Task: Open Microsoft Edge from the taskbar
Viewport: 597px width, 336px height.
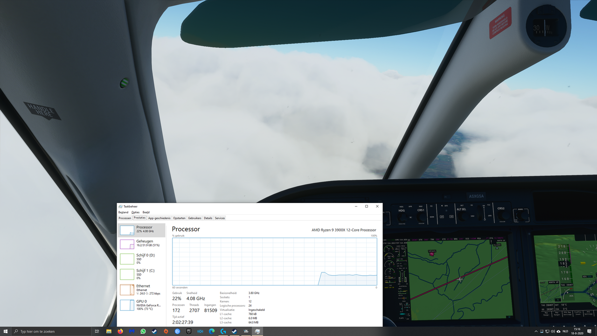Action: 212,331
